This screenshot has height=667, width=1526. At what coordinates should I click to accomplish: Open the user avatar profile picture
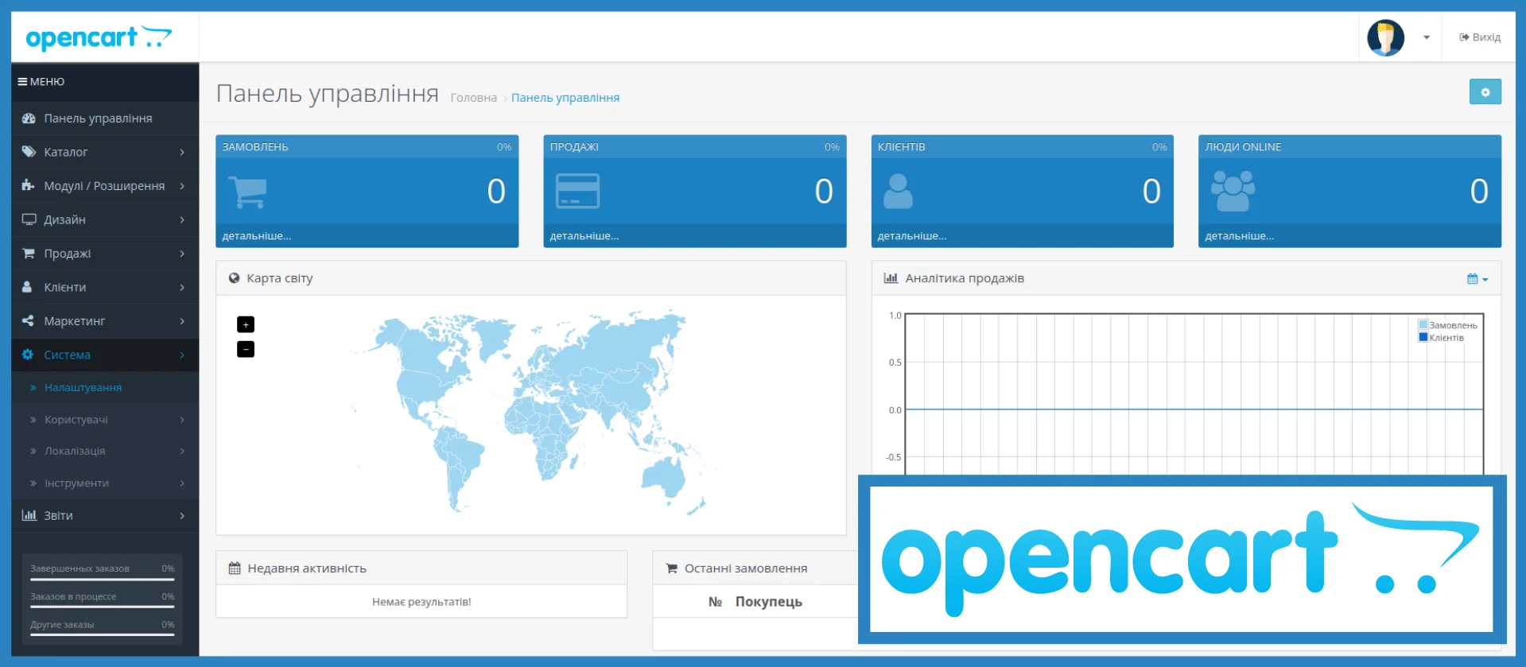(x=1385, y=37)
